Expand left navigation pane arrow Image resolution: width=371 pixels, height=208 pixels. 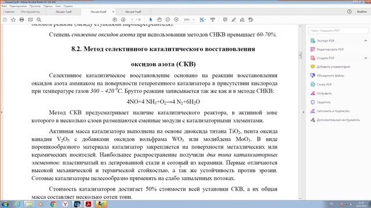[x=1, y=112]
